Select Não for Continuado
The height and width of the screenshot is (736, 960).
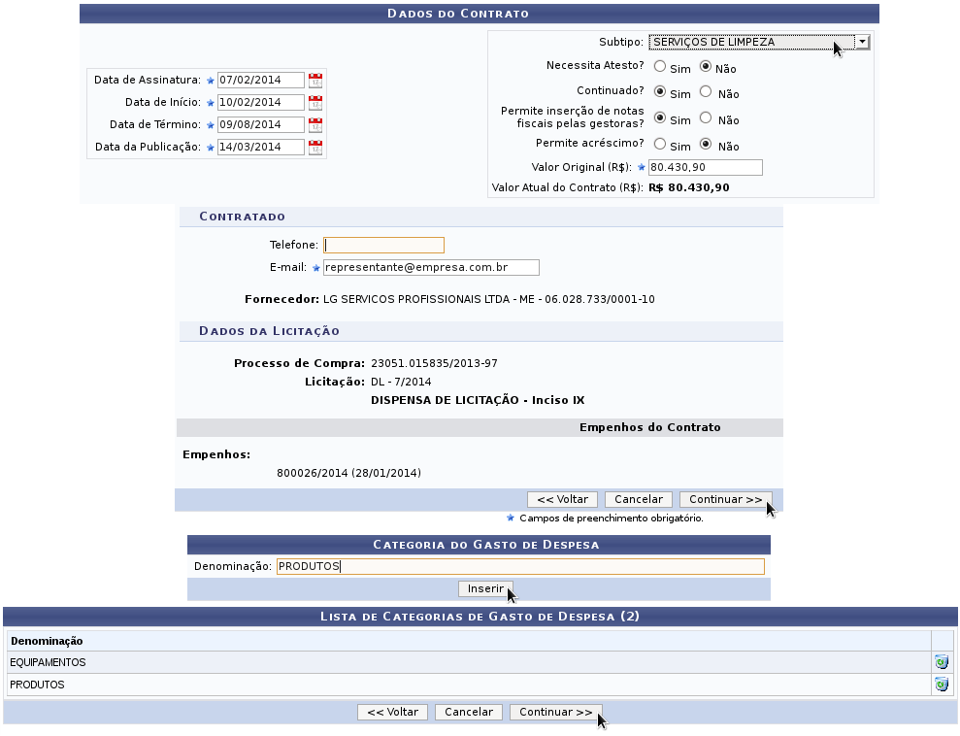point(706,92)
